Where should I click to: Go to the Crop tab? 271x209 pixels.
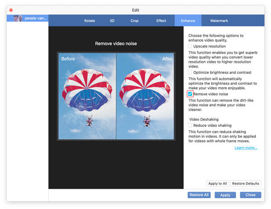click(135, 21)
